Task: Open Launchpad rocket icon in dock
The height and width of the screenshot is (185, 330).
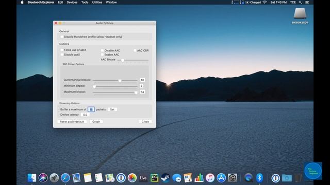Action: pos(54,178)
